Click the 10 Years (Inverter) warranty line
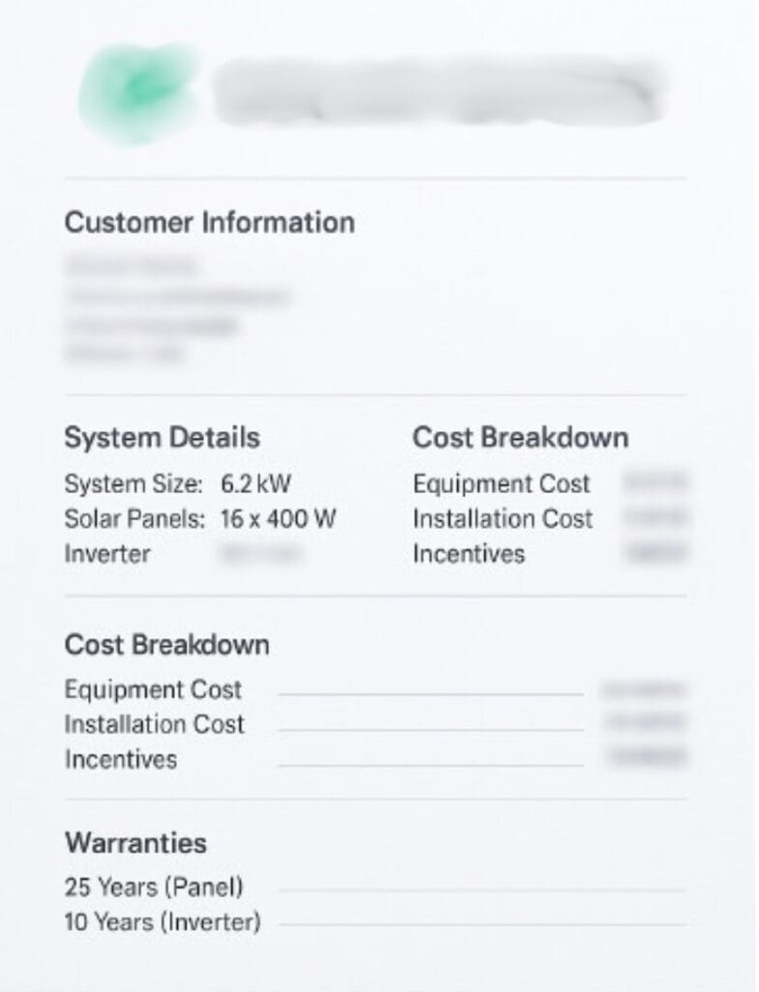759x992 pixels. (x=163, y=922)
